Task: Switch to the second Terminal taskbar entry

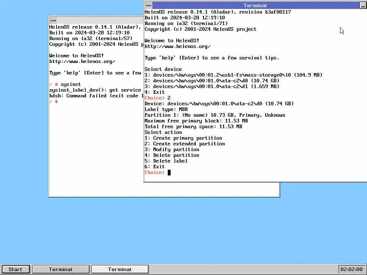Action: click(x=120, y=269)
